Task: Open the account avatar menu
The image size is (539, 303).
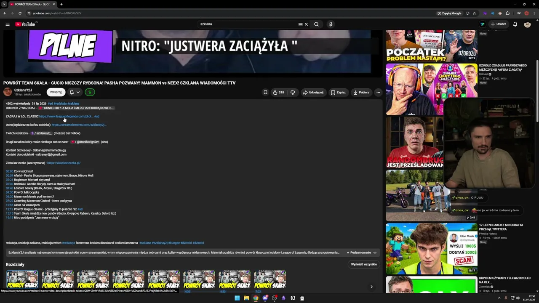Action: [x=527, y=24]
